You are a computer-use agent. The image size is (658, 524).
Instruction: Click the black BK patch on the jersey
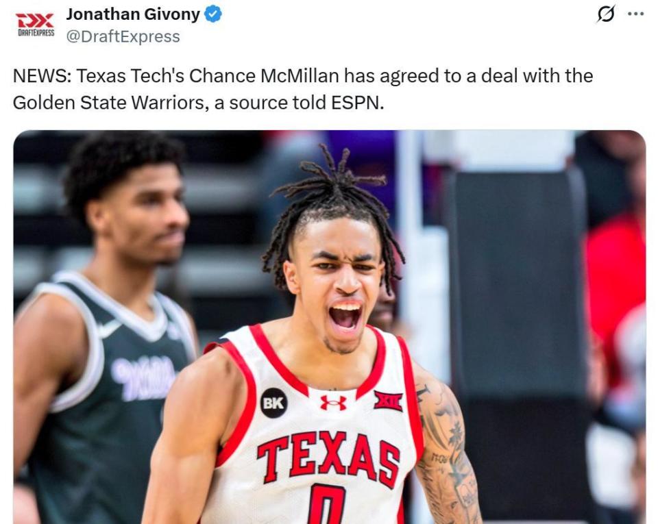click(x=274, y=403)
